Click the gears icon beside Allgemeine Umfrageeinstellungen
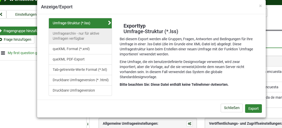Screen dimensions: 282x128 tap(190, 123)
